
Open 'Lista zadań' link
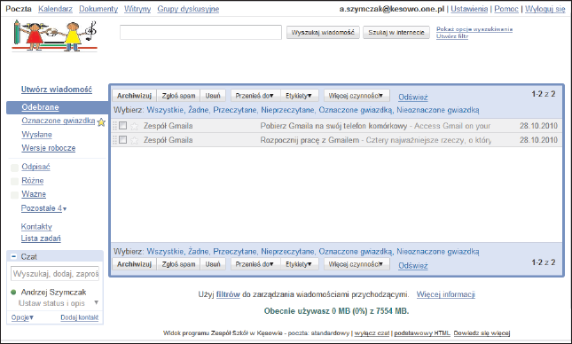(x=41, y=238)
